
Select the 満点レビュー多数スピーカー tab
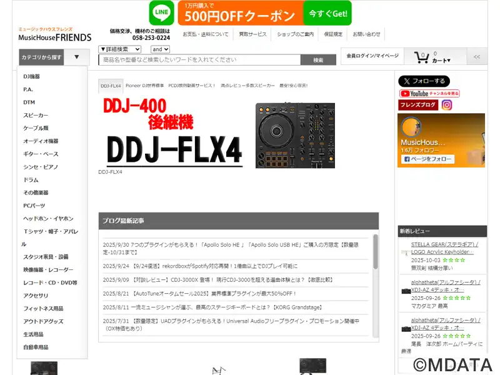[x=247, y=86]
